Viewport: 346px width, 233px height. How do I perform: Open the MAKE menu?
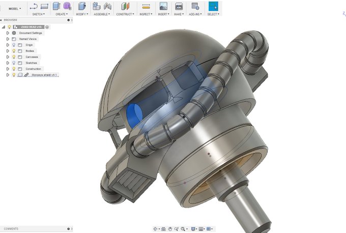179,14
